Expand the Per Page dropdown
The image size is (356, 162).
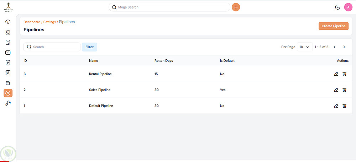click(x=304, y=47)
